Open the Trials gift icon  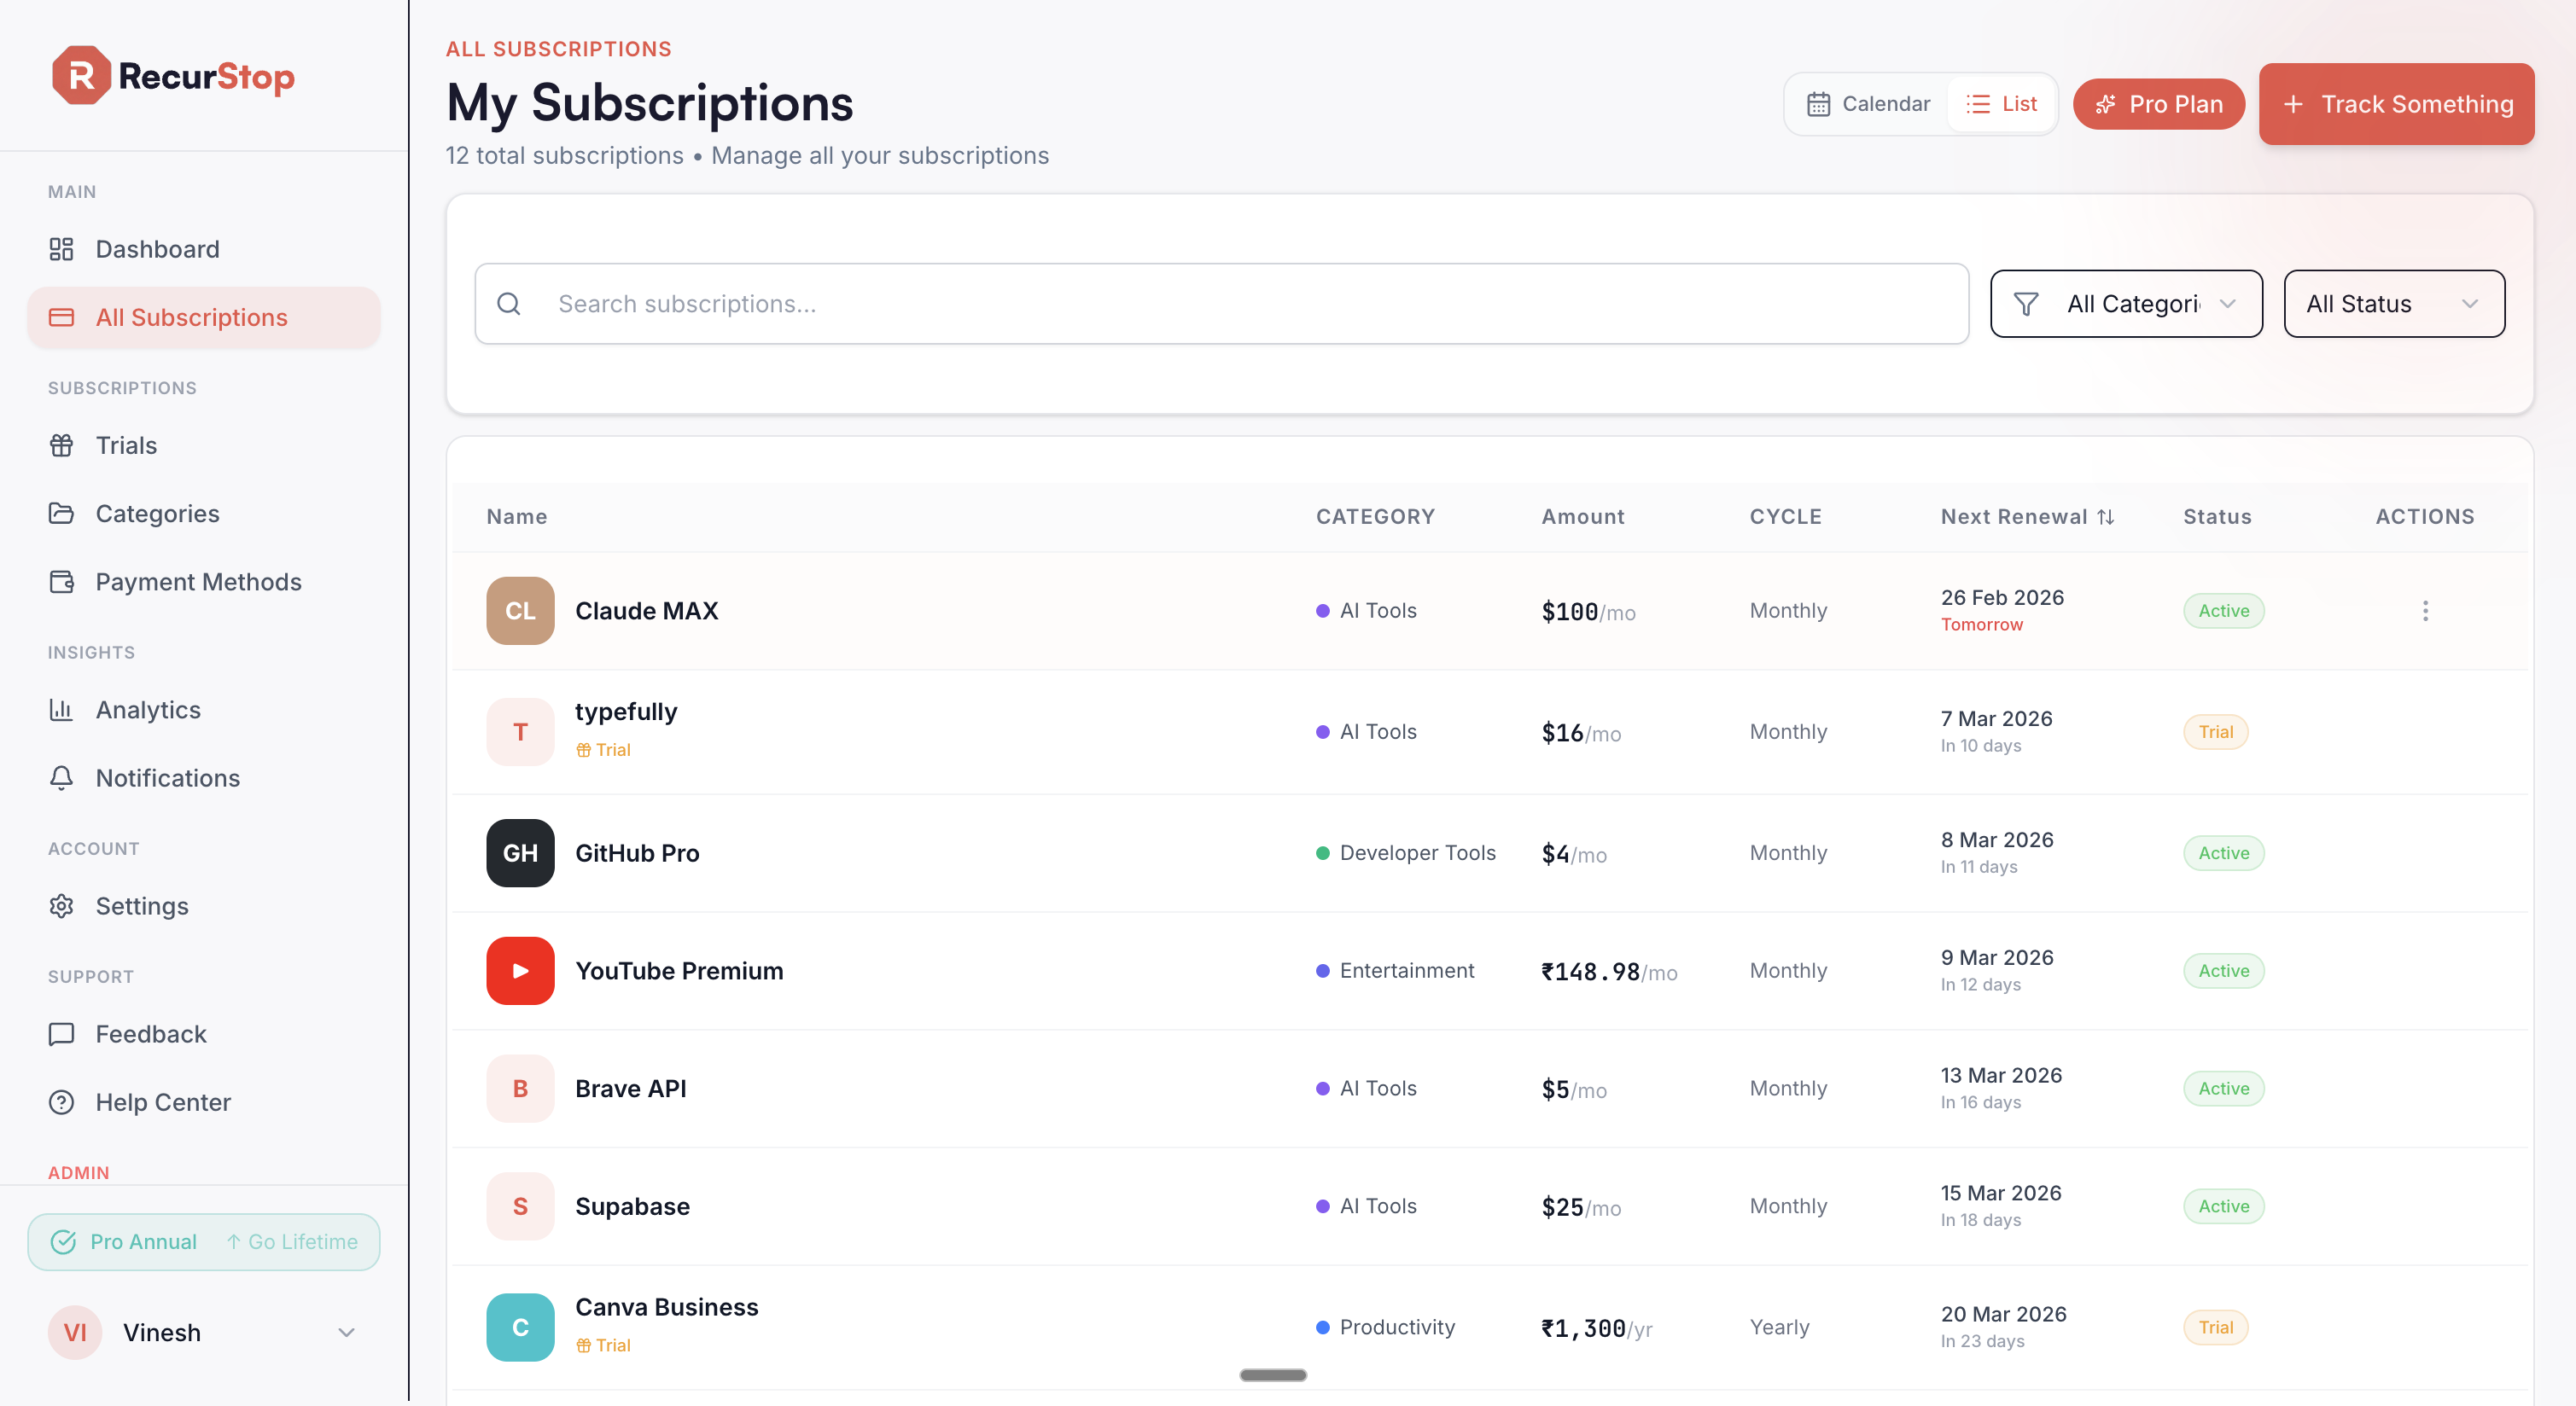[61, 445]
